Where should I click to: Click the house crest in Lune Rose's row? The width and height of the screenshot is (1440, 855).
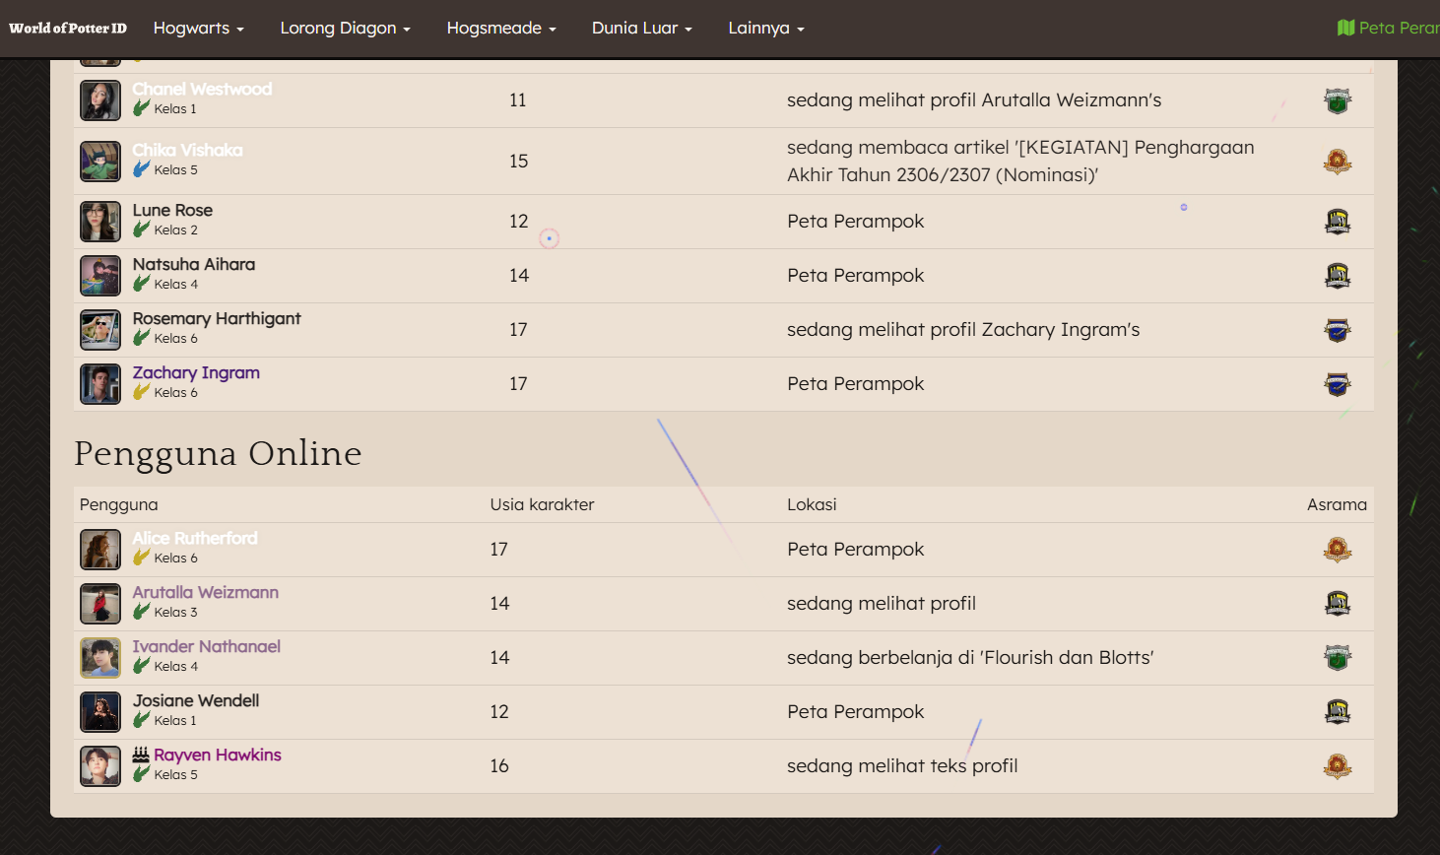[1337, 222]
